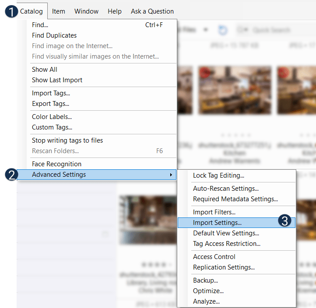Open the Window menu
Screen dimensions: 316x308
tap(86, 11)
